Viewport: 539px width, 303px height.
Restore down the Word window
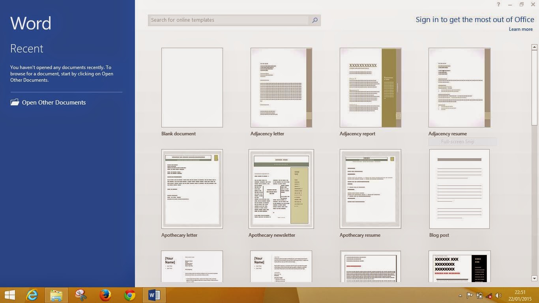(522, 4)
